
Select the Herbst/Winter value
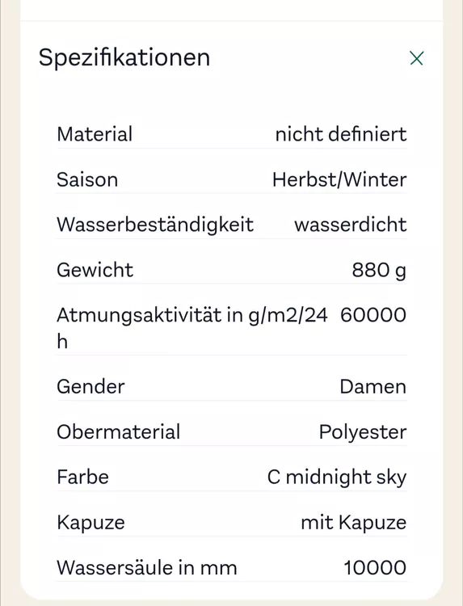pos(339,179)
